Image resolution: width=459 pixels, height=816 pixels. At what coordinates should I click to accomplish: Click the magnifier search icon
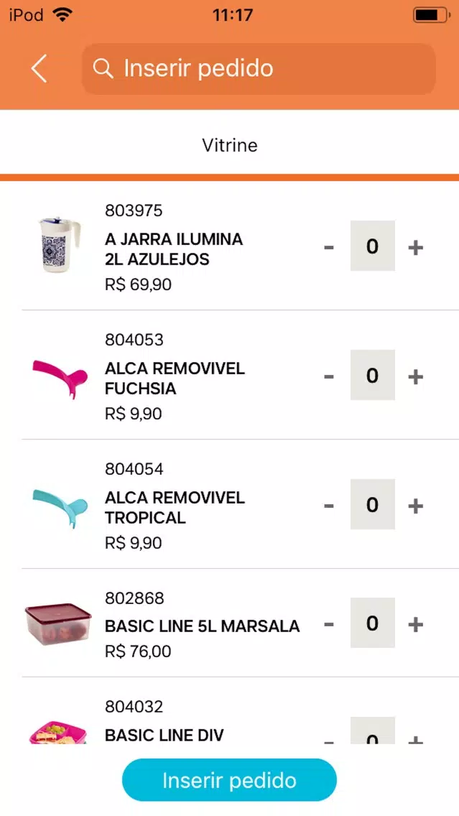coord(103,68)
